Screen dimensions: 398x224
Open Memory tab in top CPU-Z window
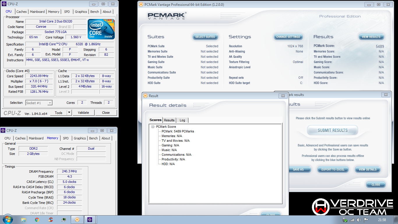click(54, 12)
